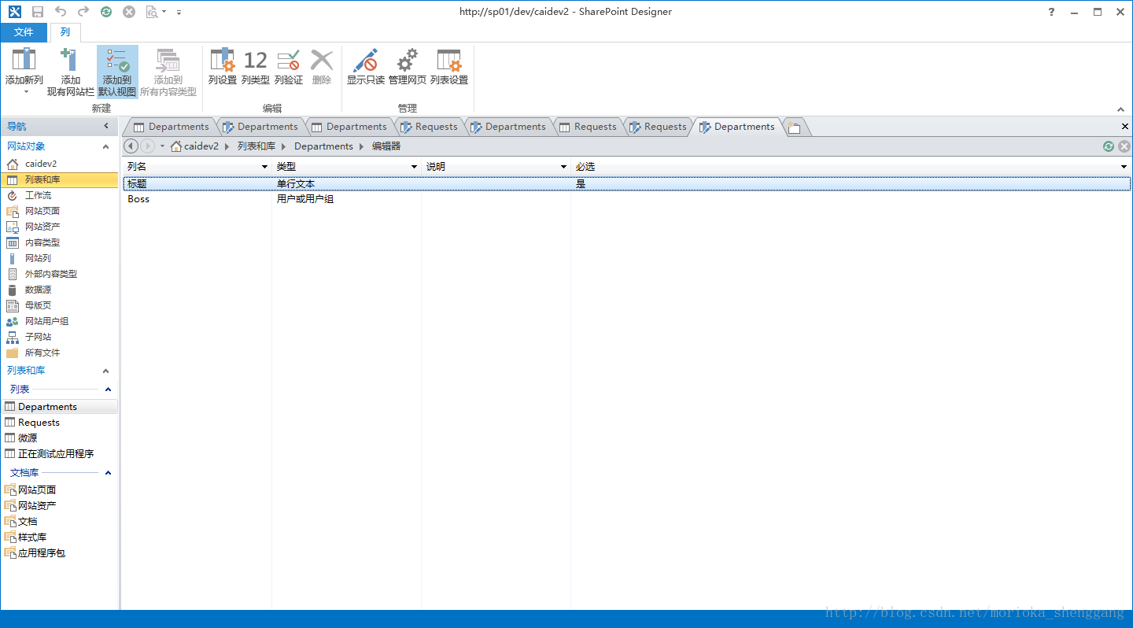Open 样式库 document library
Image resolution: width=1133 pixels, height=628 pixels.
coord(32,537)
